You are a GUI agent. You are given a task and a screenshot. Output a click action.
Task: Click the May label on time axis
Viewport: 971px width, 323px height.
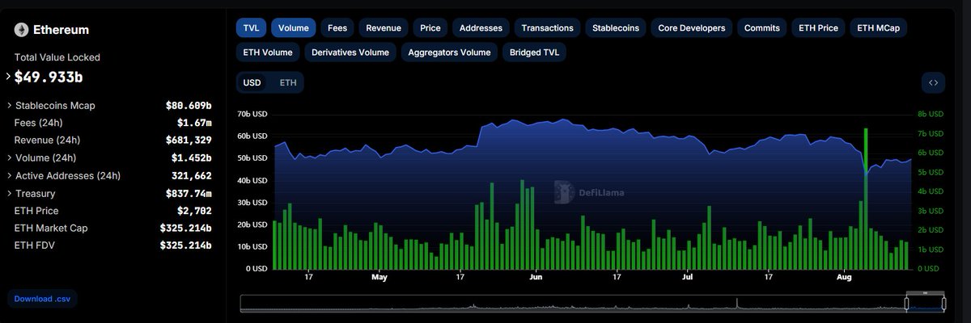pyautogui.click(x=379, y=278)
